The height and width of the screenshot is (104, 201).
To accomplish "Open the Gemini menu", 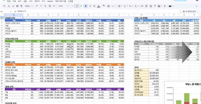I will tap(50, 1).
